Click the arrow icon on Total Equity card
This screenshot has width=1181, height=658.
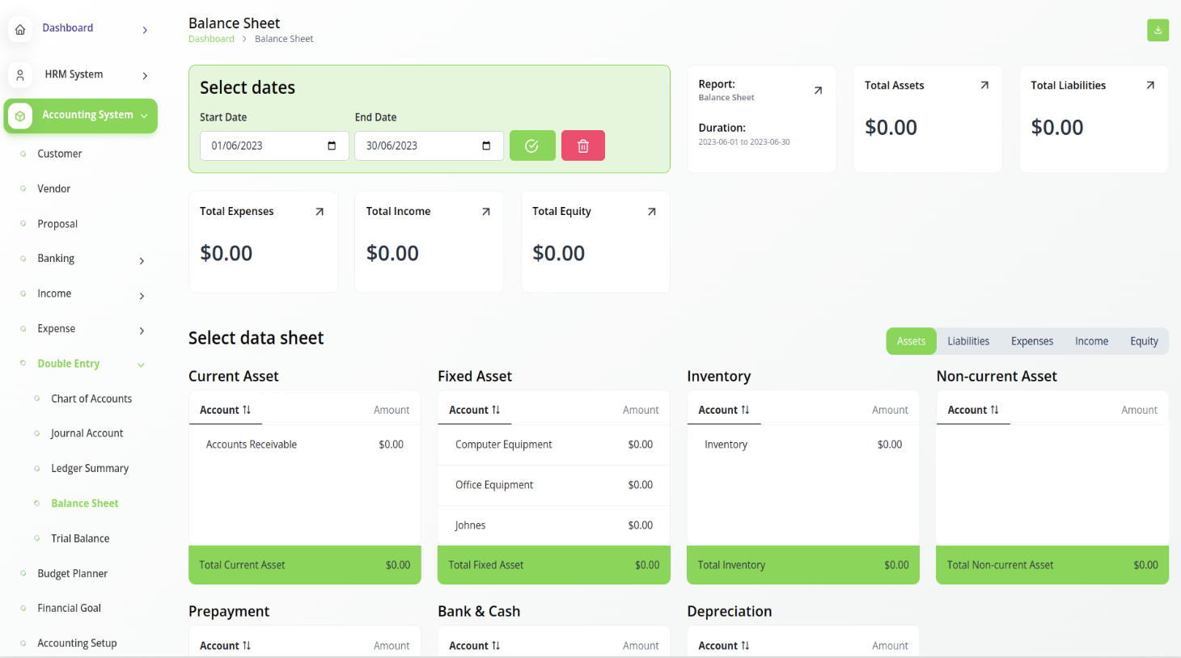coord(652,212)
